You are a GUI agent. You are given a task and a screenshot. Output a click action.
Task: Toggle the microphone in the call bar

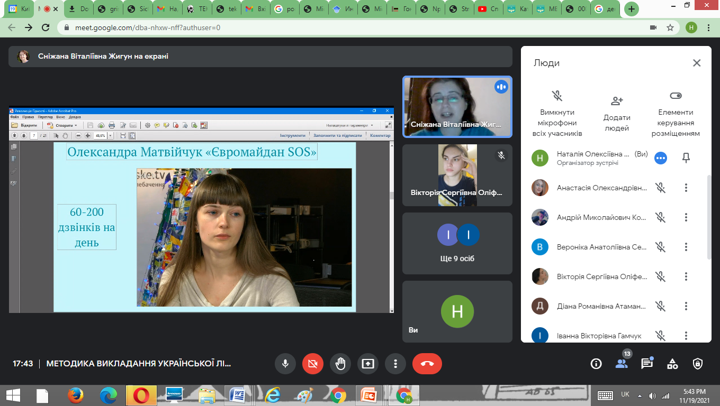coord(285,364)
